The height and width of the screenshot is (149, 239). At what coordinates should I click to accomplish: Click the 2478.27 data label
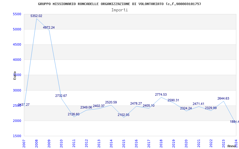click(x=136, y=103)
